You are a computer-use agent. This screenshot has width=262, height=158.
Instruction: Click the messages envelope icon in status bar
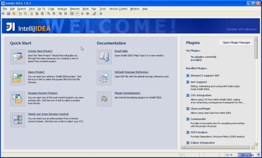coord(227,155)
